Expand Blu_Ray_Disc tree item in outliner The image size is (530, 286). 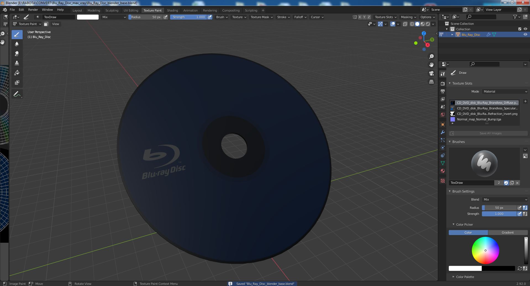[452, 34]
